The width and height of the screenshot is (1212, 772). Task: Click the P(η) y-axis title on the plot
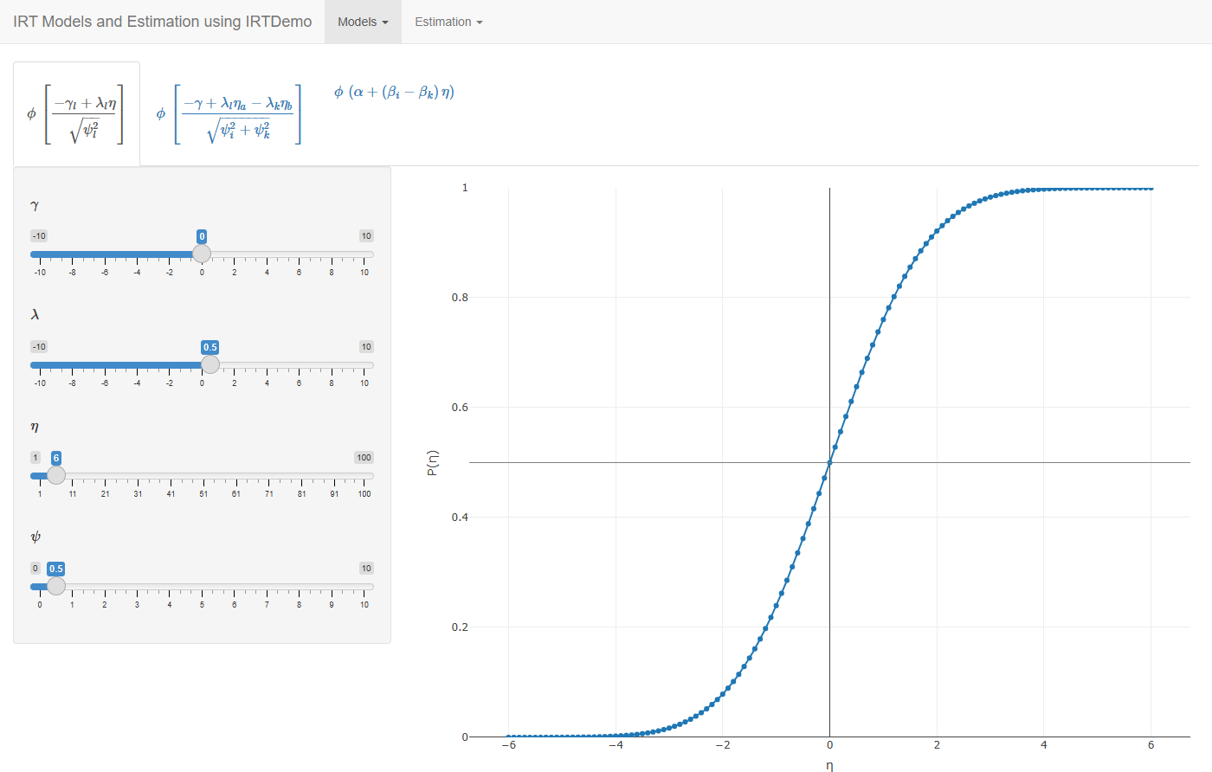[433, 463]
